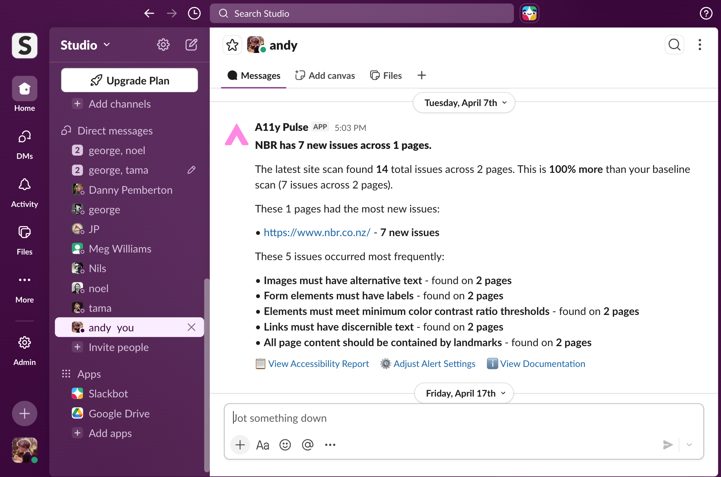Open A11y Pulse app avatar

click(x=237, y=134)
